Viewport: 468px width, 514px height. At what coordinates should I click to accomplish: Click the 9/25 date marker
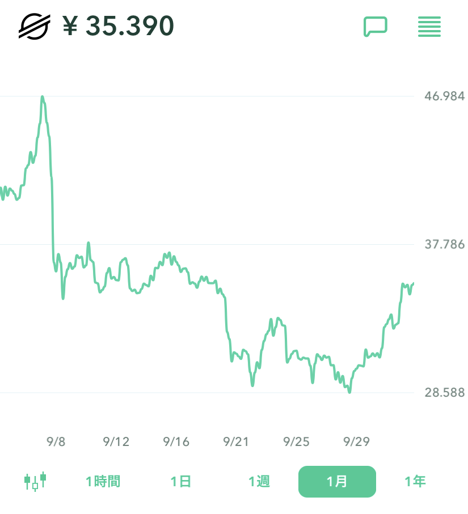click(296, 441)
